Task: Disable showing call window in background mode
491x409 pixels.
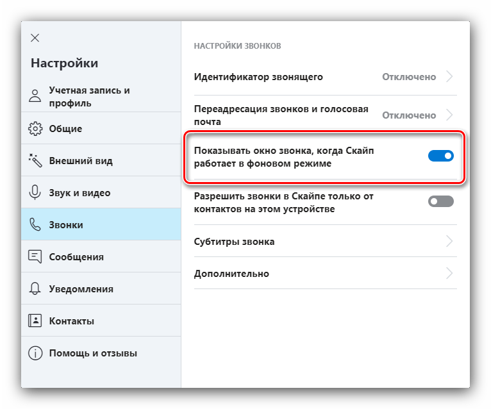Action: (440, 156)
